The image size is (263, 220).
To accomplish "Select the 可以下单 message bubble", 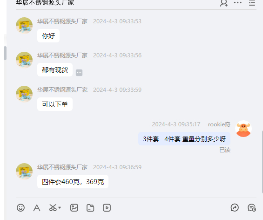I will coord(55,104).
